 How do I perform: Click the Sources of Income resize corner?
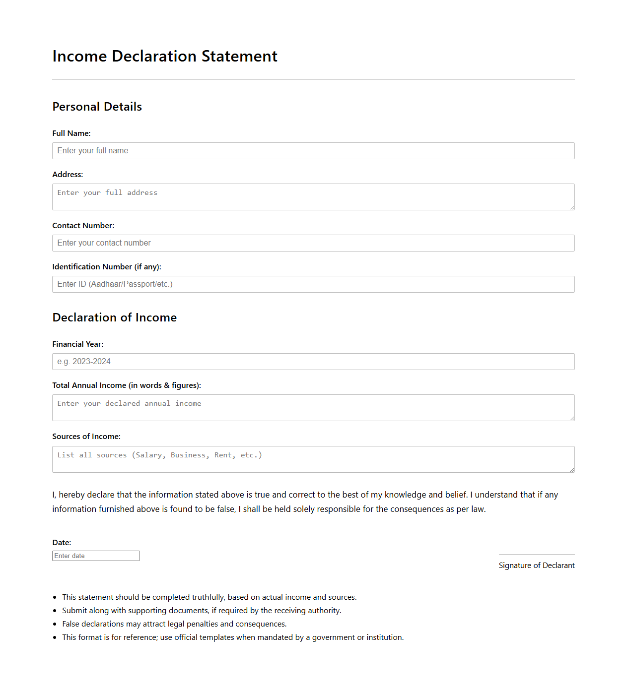point(572,470)
